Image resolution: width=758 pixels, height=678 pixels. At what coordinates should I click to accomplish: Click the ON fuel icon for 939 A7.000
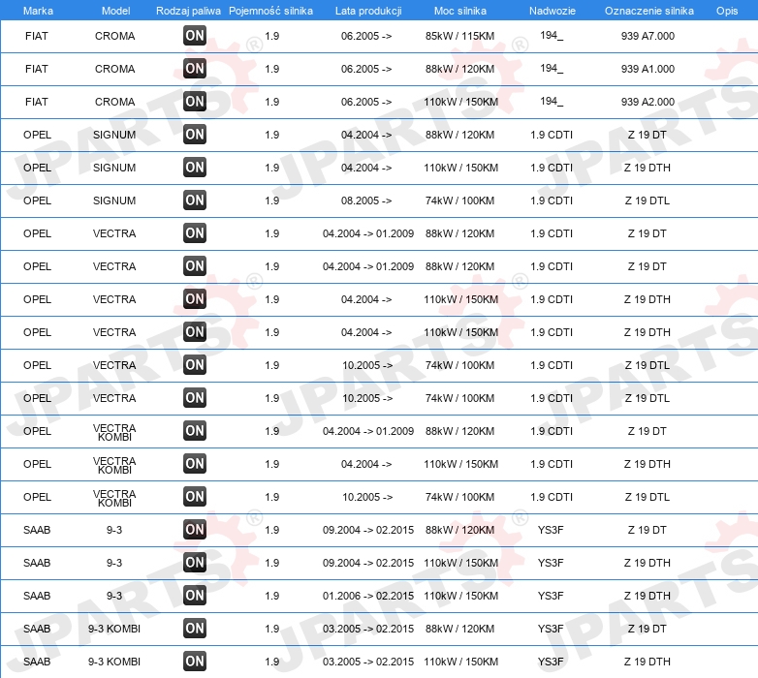195,36
